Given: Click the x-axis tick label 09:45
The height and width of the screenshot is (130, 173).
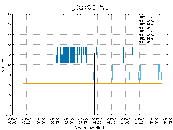Looking at the screenshot, I should point(111,122).
